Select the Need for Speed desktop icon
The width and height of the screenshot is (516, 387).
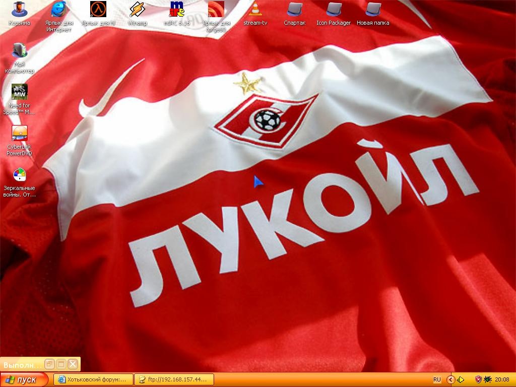[x=19, y=92]
